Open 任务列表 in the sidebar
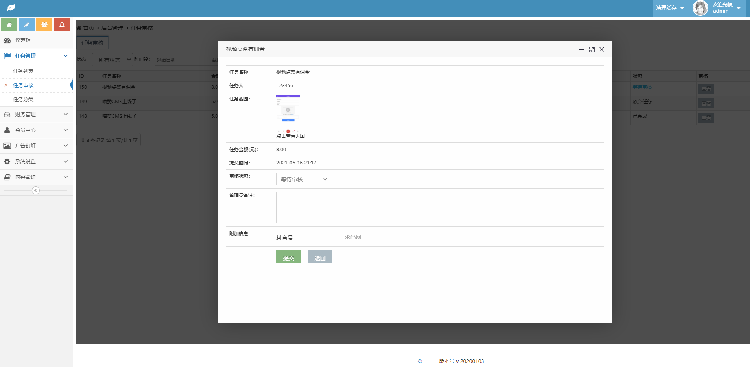The width and height of the screenshot is (750, 367). (x=23, y=71)
